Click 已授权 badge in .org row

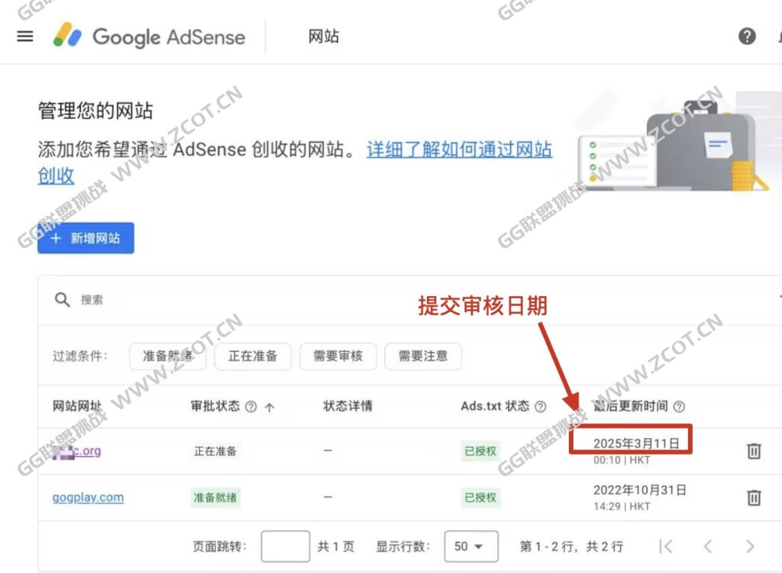480,452
